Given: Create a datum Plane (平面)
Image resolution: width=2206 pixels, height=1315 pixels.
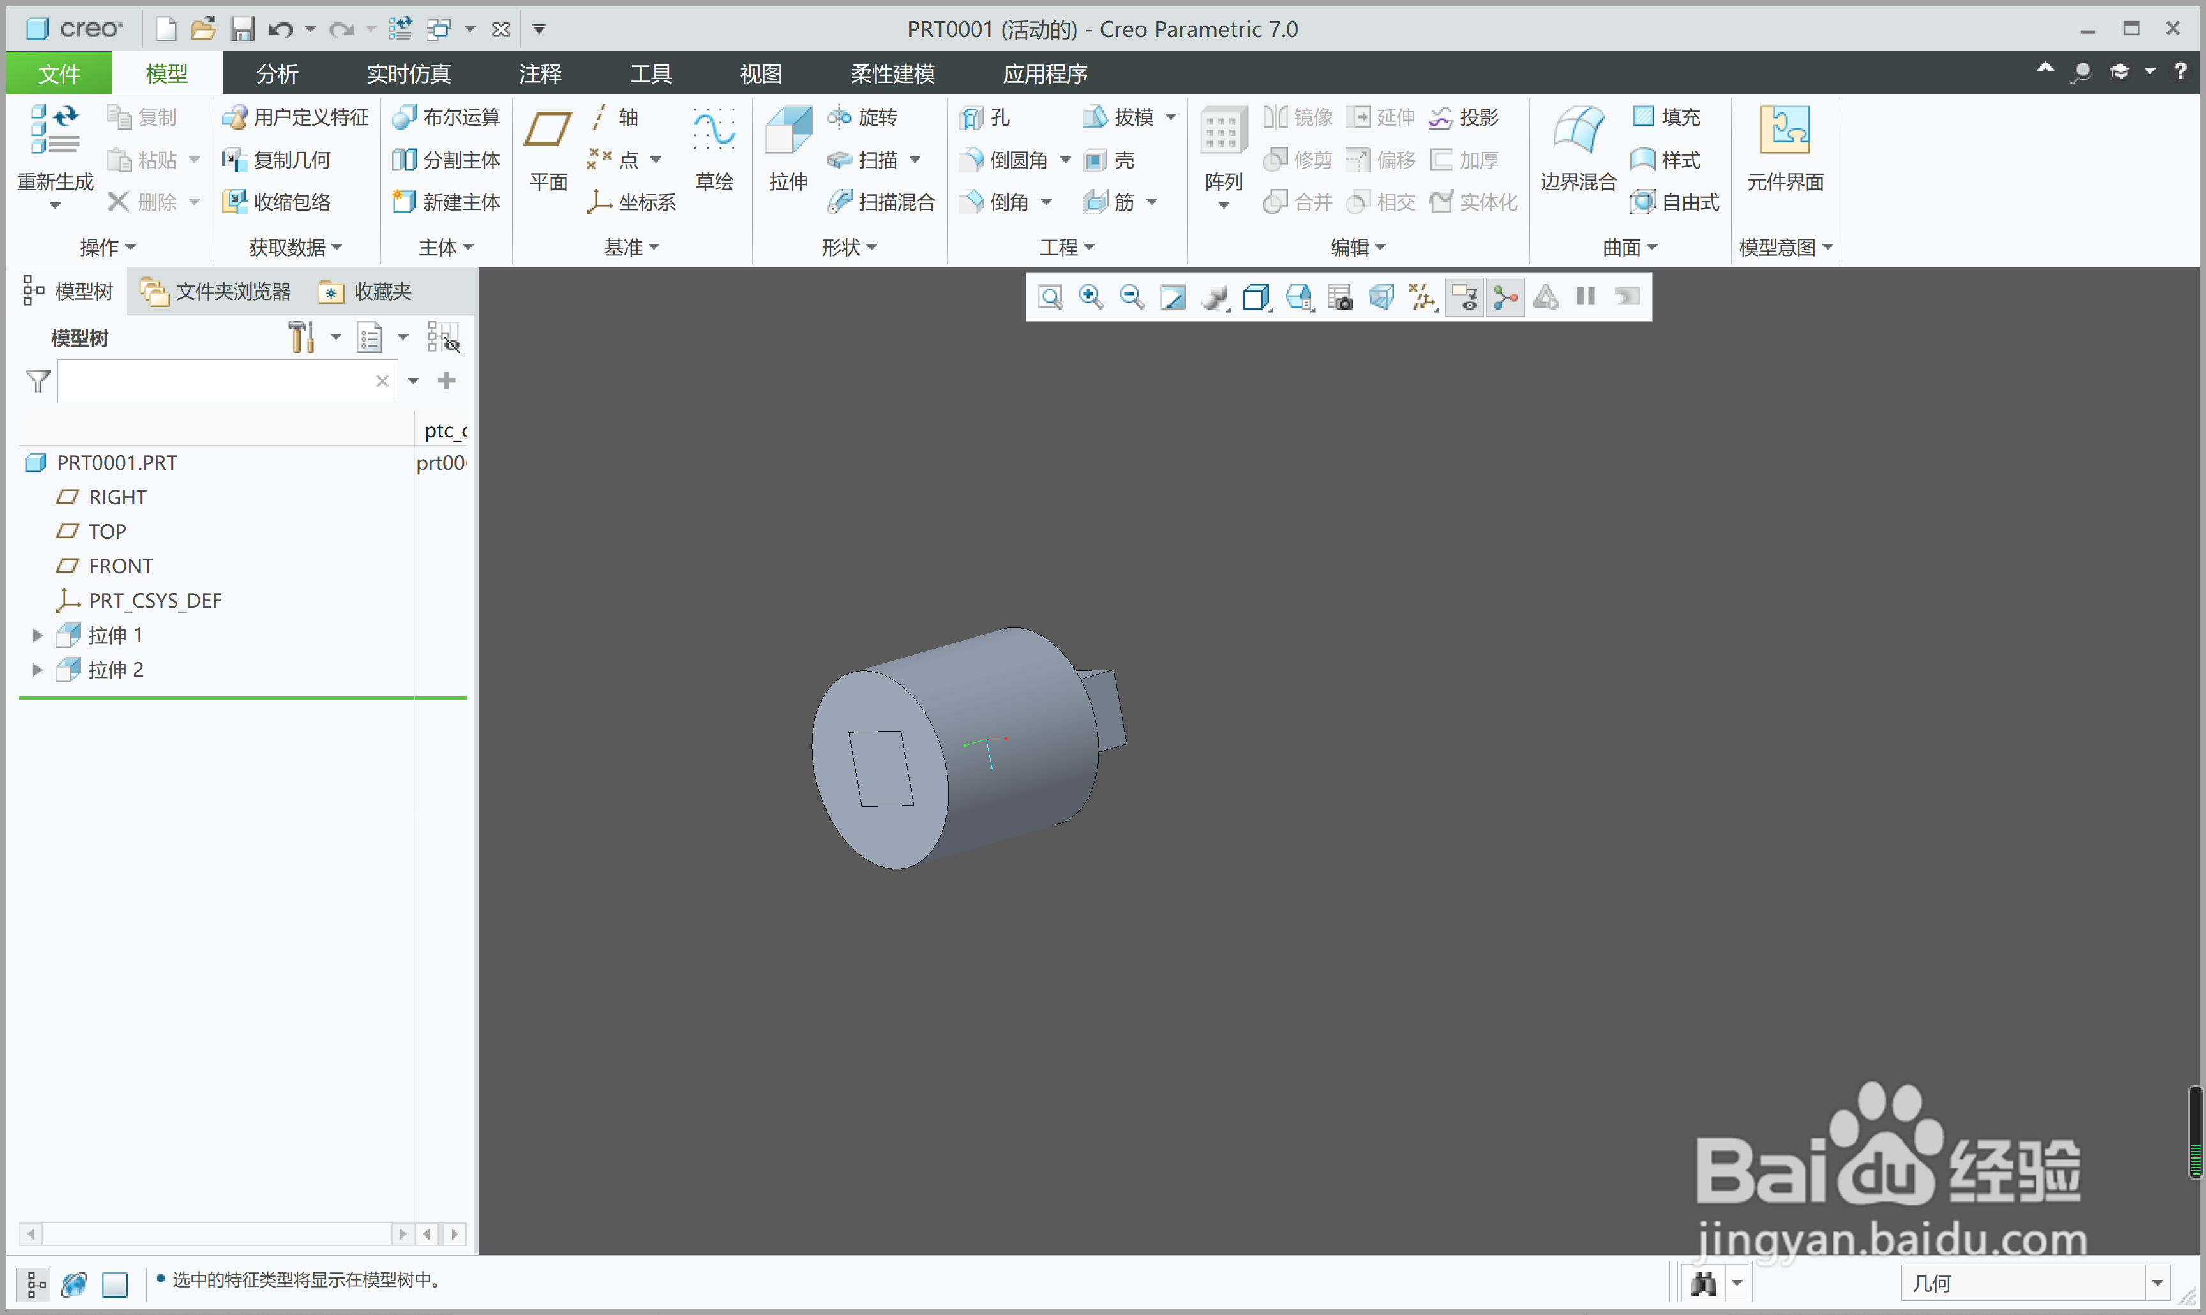Looking at the screenshot, I should [x=548, y=149].
